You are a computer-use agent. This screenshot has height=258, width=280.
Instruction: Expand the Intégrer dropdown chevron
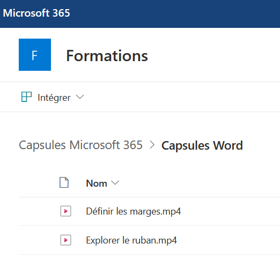coord(80,97)
